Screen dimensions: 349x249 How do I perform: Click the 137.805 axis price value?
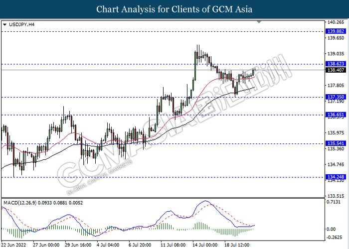pyautogui.click(x=336, y=85)
